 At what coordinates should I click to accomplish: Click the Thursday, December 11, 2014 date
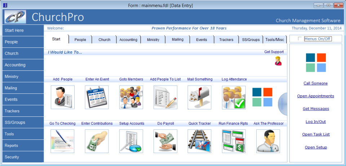(316, 28)
